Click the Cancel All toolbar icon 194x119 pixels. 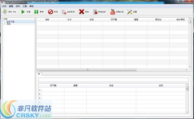(64, 12)
